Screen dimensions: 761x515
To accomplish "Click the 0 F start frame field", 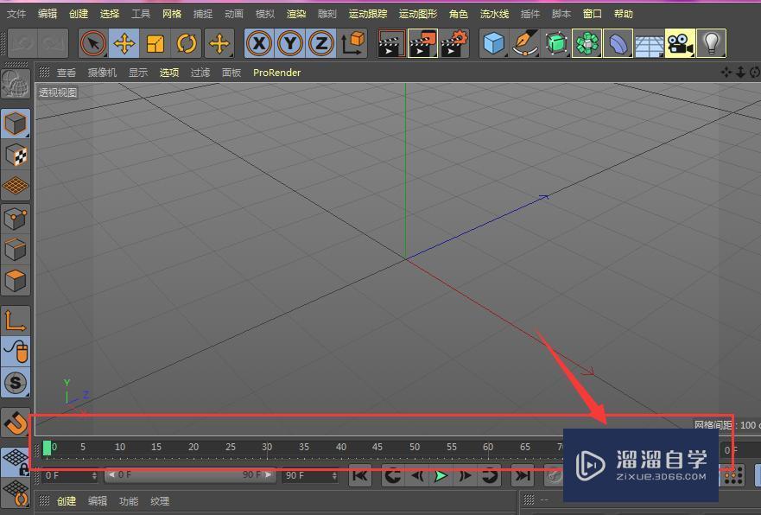I will [x=69, y=475].
